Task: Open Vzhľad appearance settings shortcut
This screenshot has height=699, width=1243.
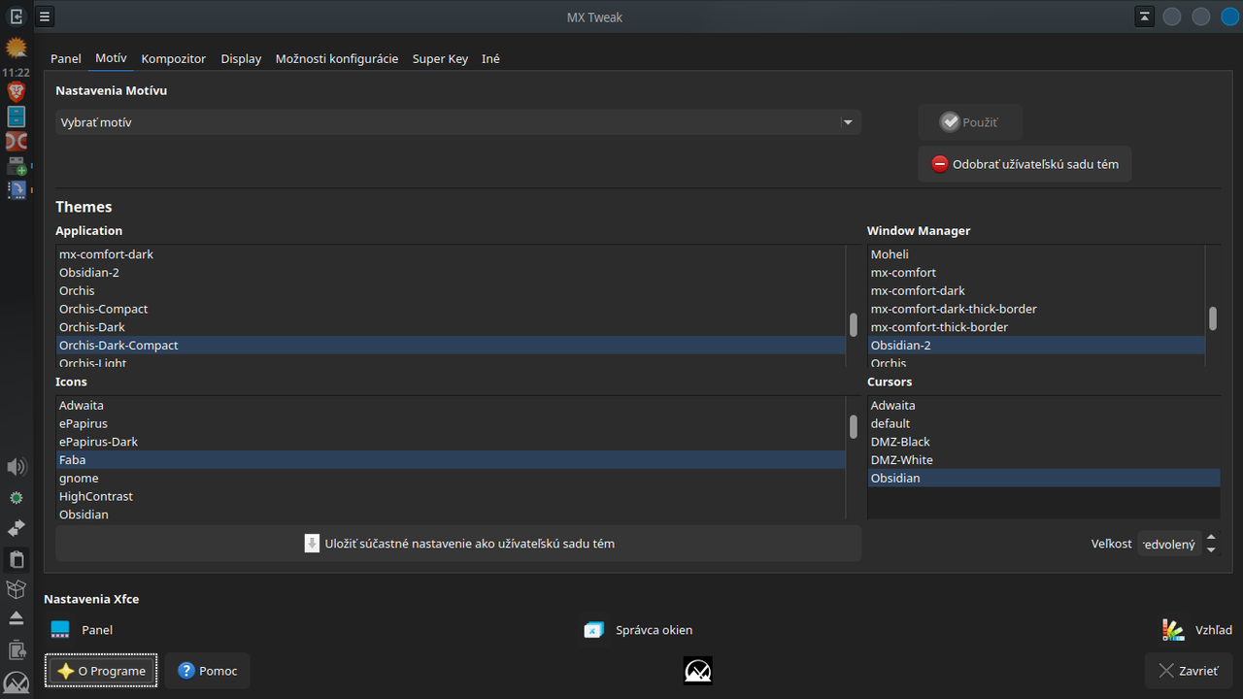Action: [1197, 630]
